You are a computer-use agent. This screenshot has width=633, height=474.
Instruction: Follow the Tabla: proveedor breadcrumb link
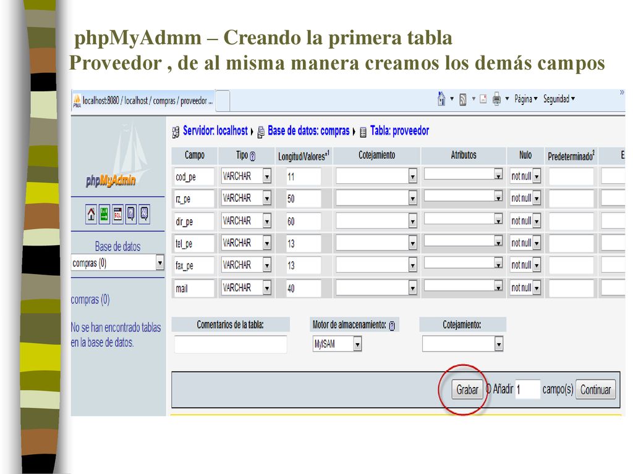[x=399, y=131]
